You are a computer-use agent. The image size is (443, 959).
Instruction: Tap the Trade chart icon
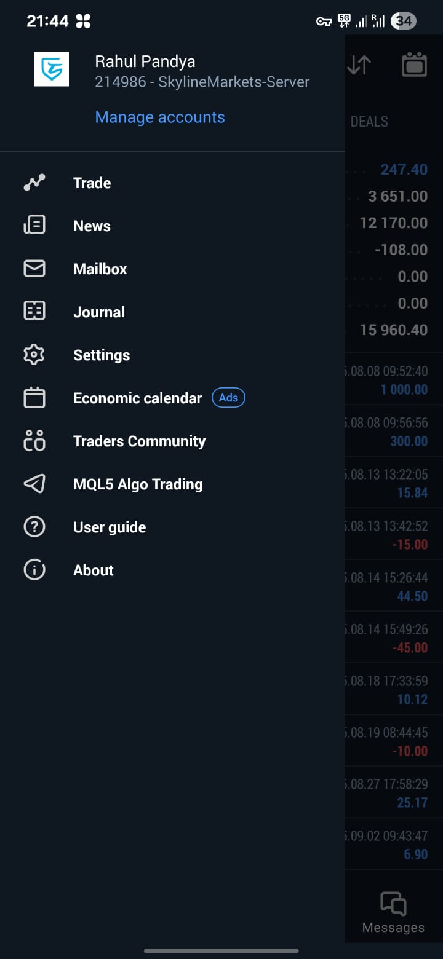pos(34,183)
